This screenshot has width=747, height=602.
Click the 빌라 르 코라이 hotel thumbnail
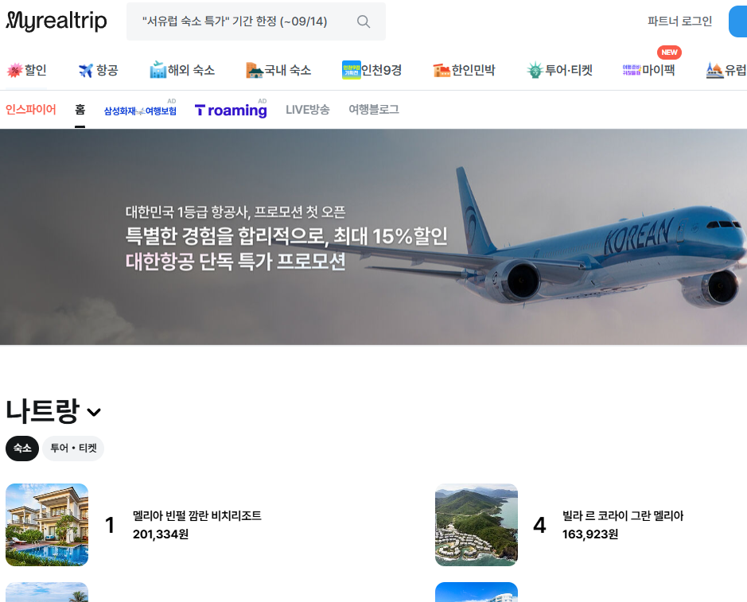476,524
